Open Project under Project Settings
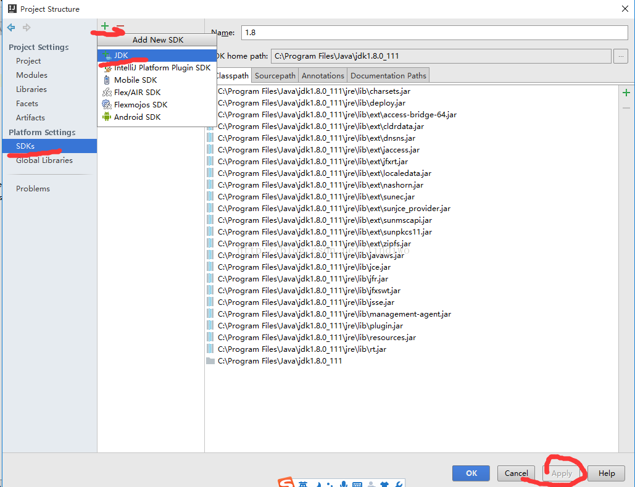The width and height of the screenshot is (635, 487). point(28,60)
